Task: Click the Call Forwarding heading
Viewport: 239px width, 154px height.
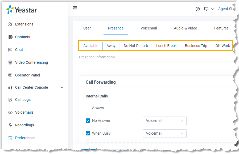Action: pos(101,82)
